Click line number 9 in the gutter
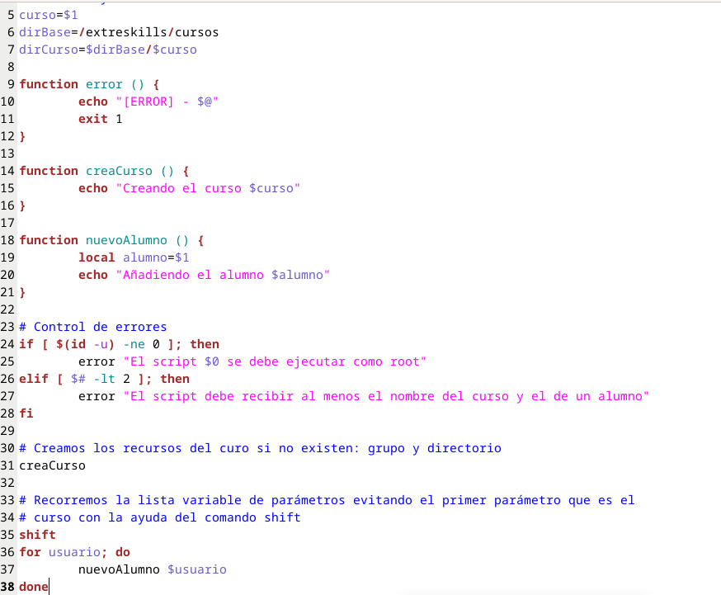Viewport: 721px width, 595px height. 10,84
